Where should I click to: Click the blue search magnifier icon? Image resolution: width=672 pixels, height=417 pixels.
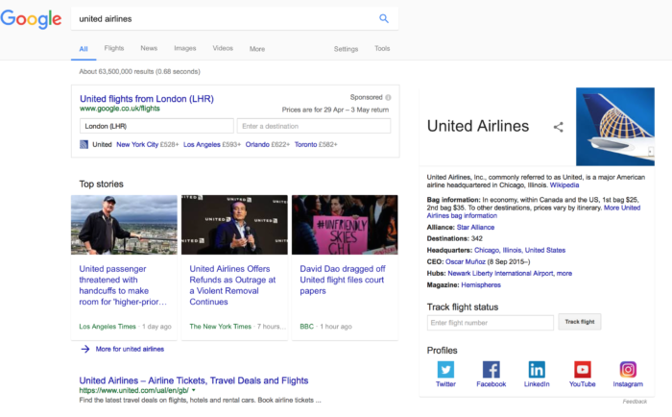tap(384, 18)
